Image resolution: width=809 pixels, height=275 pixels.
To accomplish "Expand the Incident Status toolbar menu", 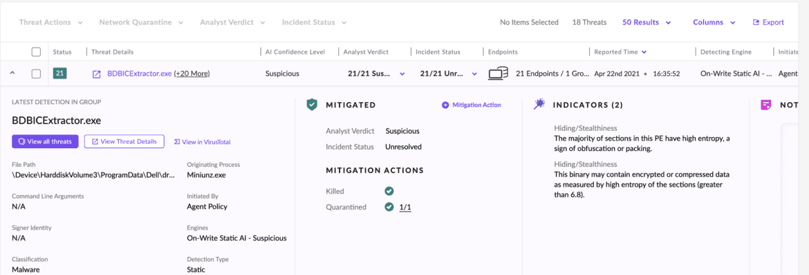I will point(314,23).
